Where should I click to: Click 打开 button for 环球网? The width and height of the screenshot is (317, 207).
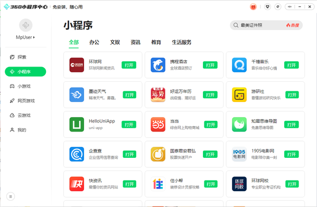[x=129, y=65]
